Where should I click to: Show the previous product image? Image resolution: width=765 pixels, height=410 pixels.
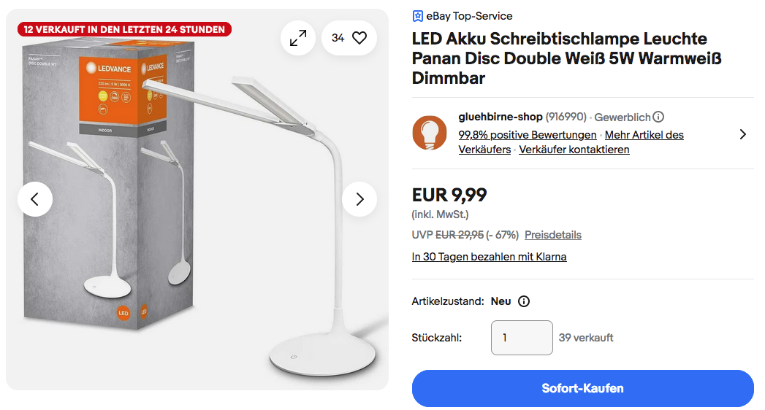coord(35,199)
